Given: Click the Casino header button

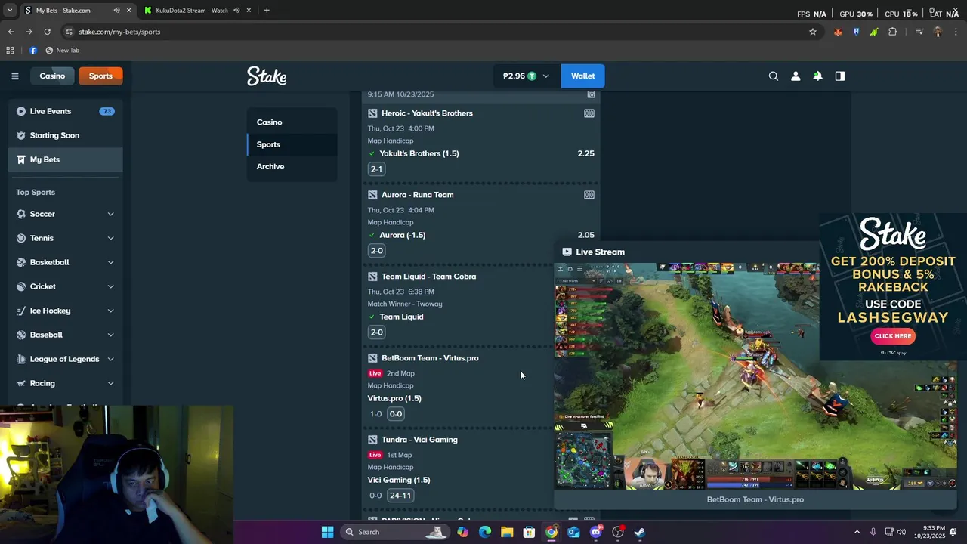Looking at the screenshot, I should pyautogui.click(x=52, y=76).
